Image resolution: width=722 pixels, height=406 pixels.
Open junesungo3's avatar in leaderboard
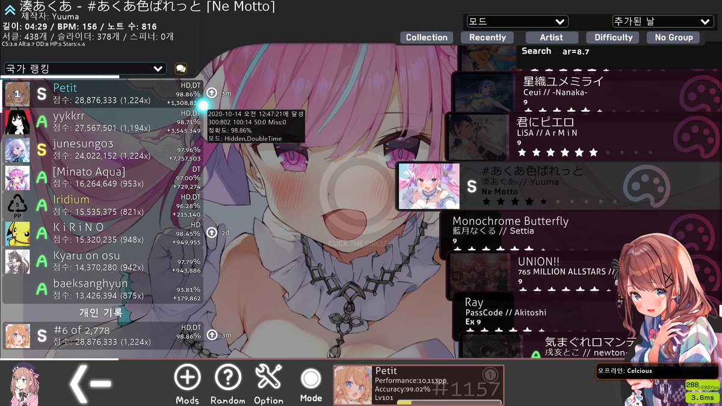(x=17, y=150)
